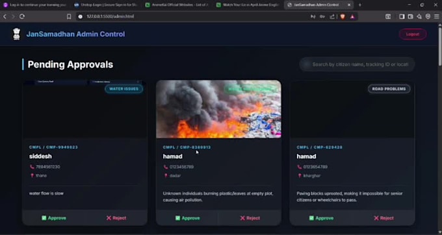
Task: Open the Leo AI assistant icon
Action: click(419, 17)
